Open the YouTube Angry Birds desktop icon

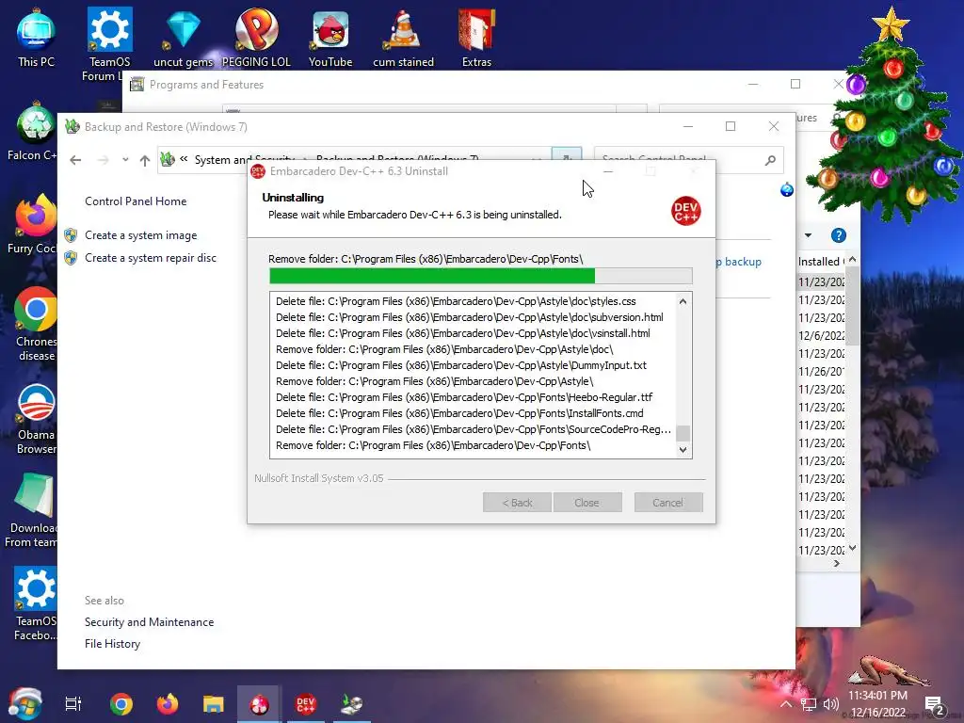click(x=330, y=39)
